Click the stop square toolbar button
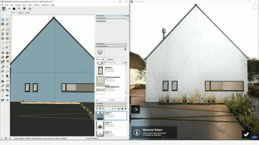Image resolution: width=259 pixels, height=145 pixels. 14,9
